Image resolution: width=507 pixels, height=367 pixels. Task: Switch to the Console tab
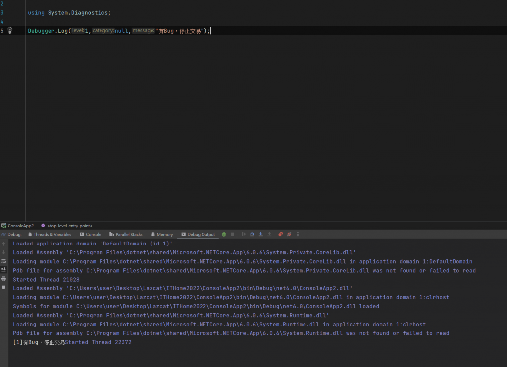pos(91,235)
